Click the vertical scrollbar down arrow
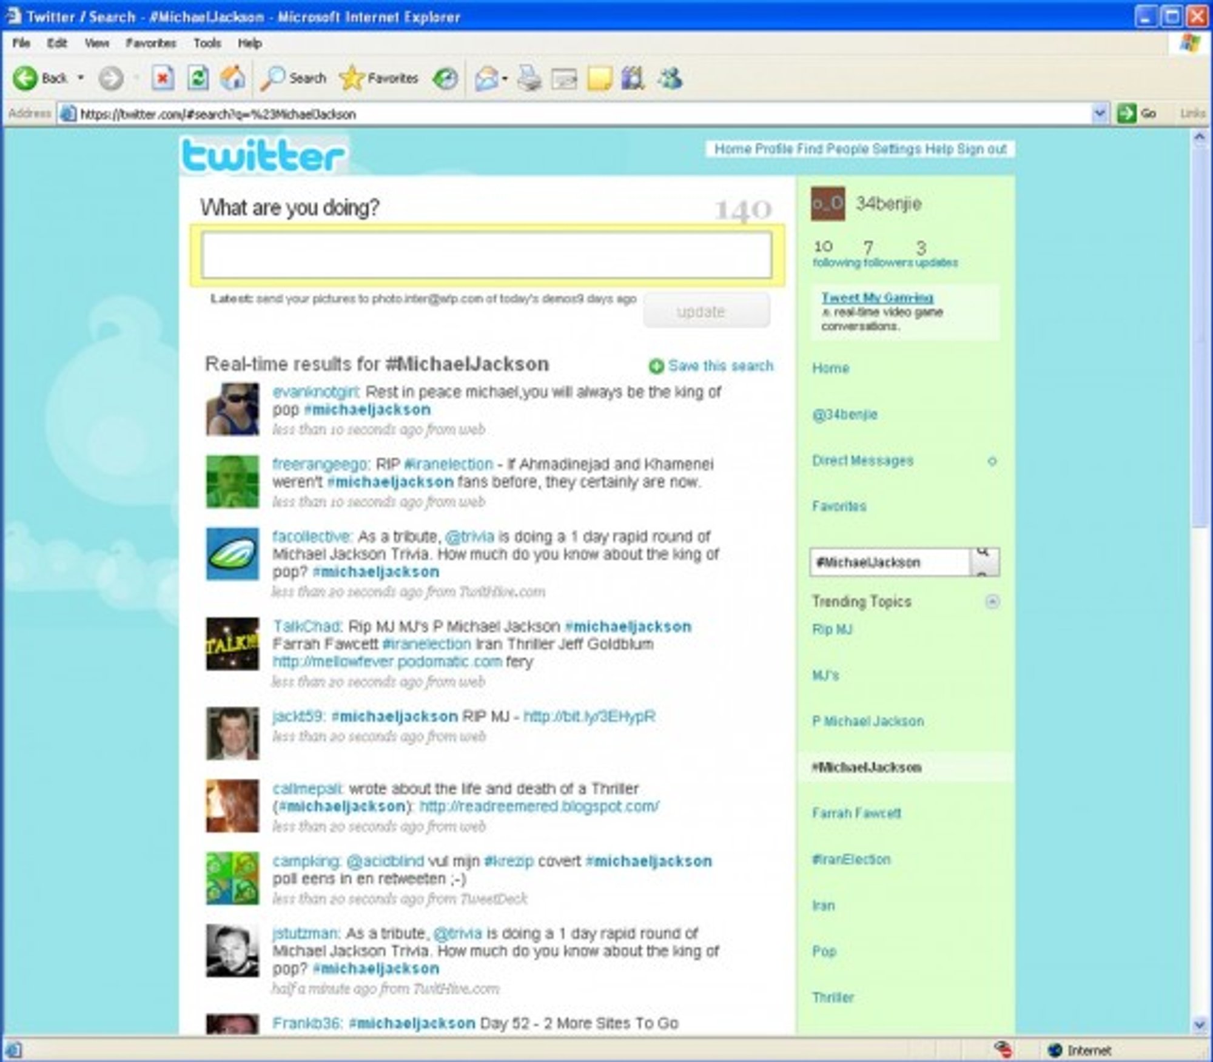 click(1199, 1024)
